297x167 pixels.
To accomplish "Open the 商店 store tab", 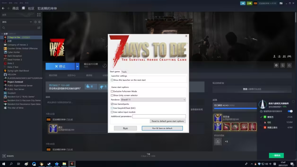I will point(16,8).
